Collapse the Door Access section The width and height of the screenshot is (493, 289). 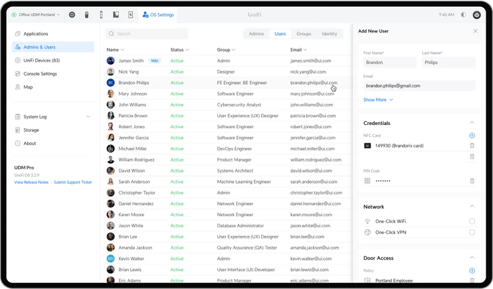(472, 258)
